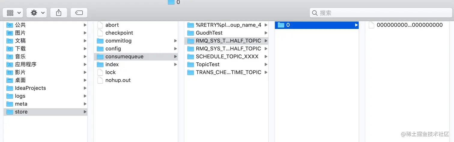Screen dimensions: 454x142
Task: Click the arrow on the consumequeue row
Action: 176,57
